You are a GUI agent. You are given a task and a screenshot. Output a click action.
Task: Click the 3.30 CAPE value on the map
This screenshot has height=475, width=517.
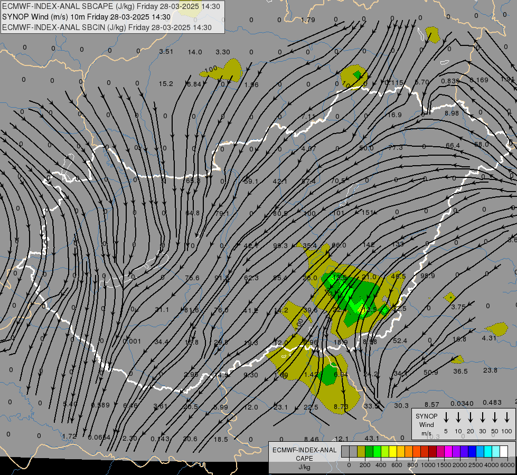click(223, 52)
